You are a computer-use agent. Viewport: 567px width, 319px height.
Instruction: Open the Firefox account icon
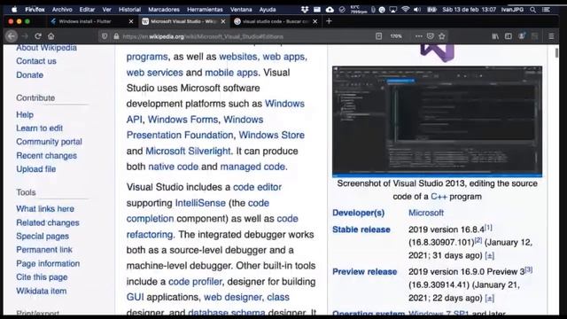pyautogui.click(x=522, y=36)
